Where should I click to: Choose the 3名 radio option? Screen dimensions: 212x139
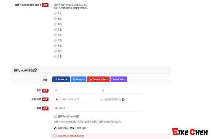(x=55, y=29)
